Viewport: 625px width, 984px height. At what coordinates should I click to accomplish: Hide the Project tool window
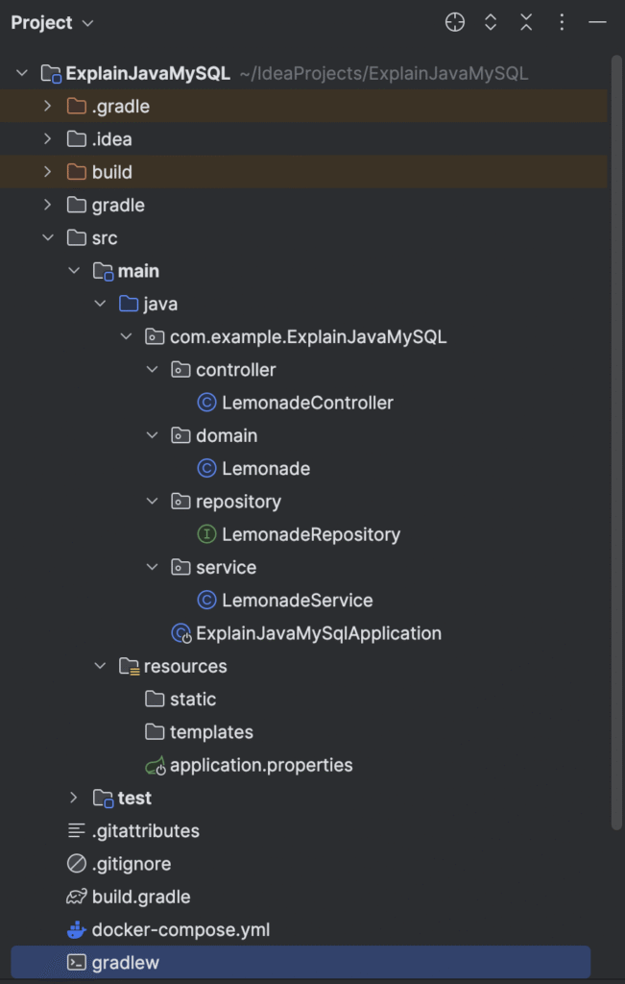(x=597, y=23)
